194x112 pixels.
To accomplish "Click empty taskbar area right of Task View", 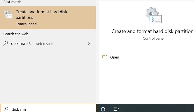I will click(x=156, y=108).
